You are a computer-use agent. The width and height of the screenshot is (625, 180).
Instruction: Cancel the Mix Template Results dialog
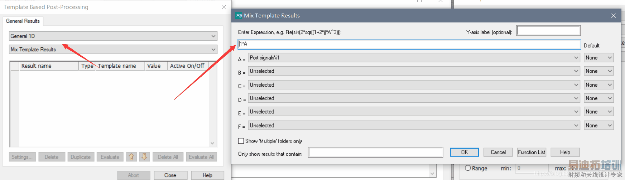coord(498,152)
